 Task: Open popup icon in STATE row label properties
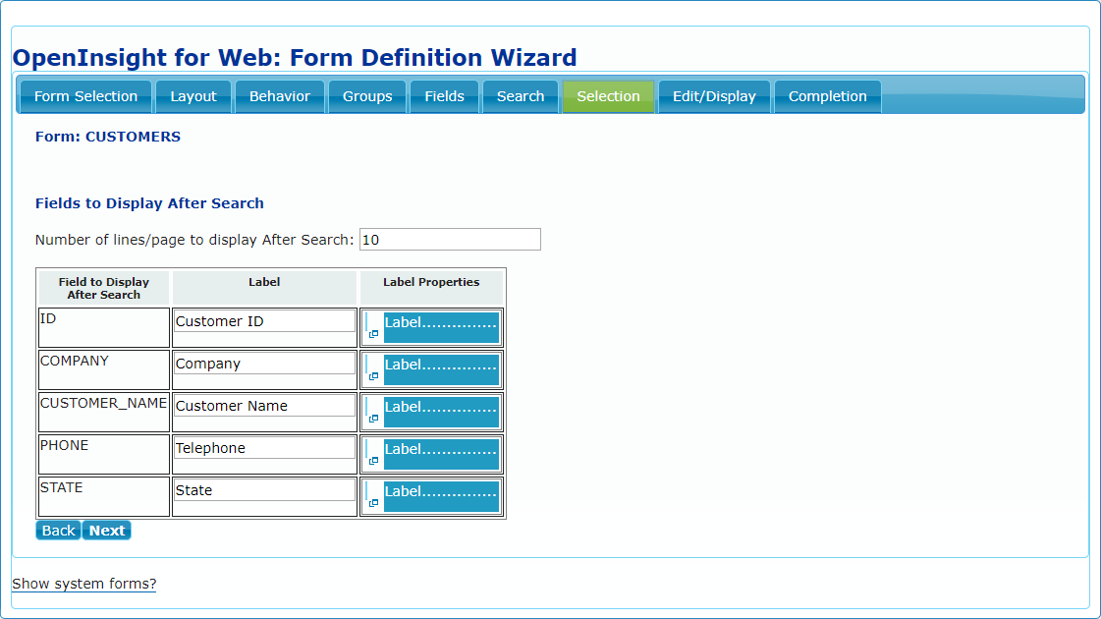click(373, 503)
